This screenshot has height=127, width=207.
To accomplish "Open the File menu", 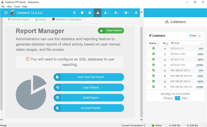I will tap(3, 7).
